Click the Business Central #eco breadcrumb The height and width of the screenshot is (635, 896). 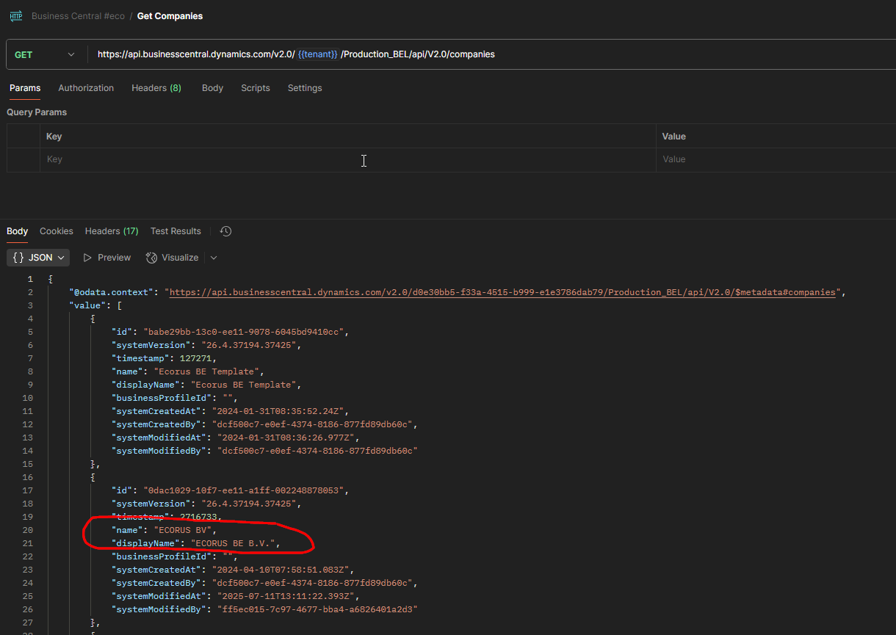click(x=78, y=15)
